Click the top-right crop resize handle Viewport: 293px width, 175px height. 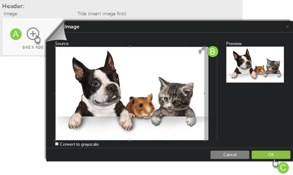coord(205,47)
